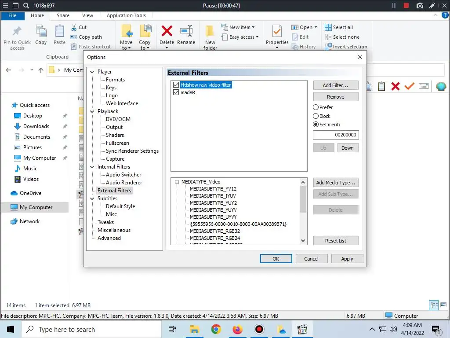Open the File ribbon tab

pos(12,15)
